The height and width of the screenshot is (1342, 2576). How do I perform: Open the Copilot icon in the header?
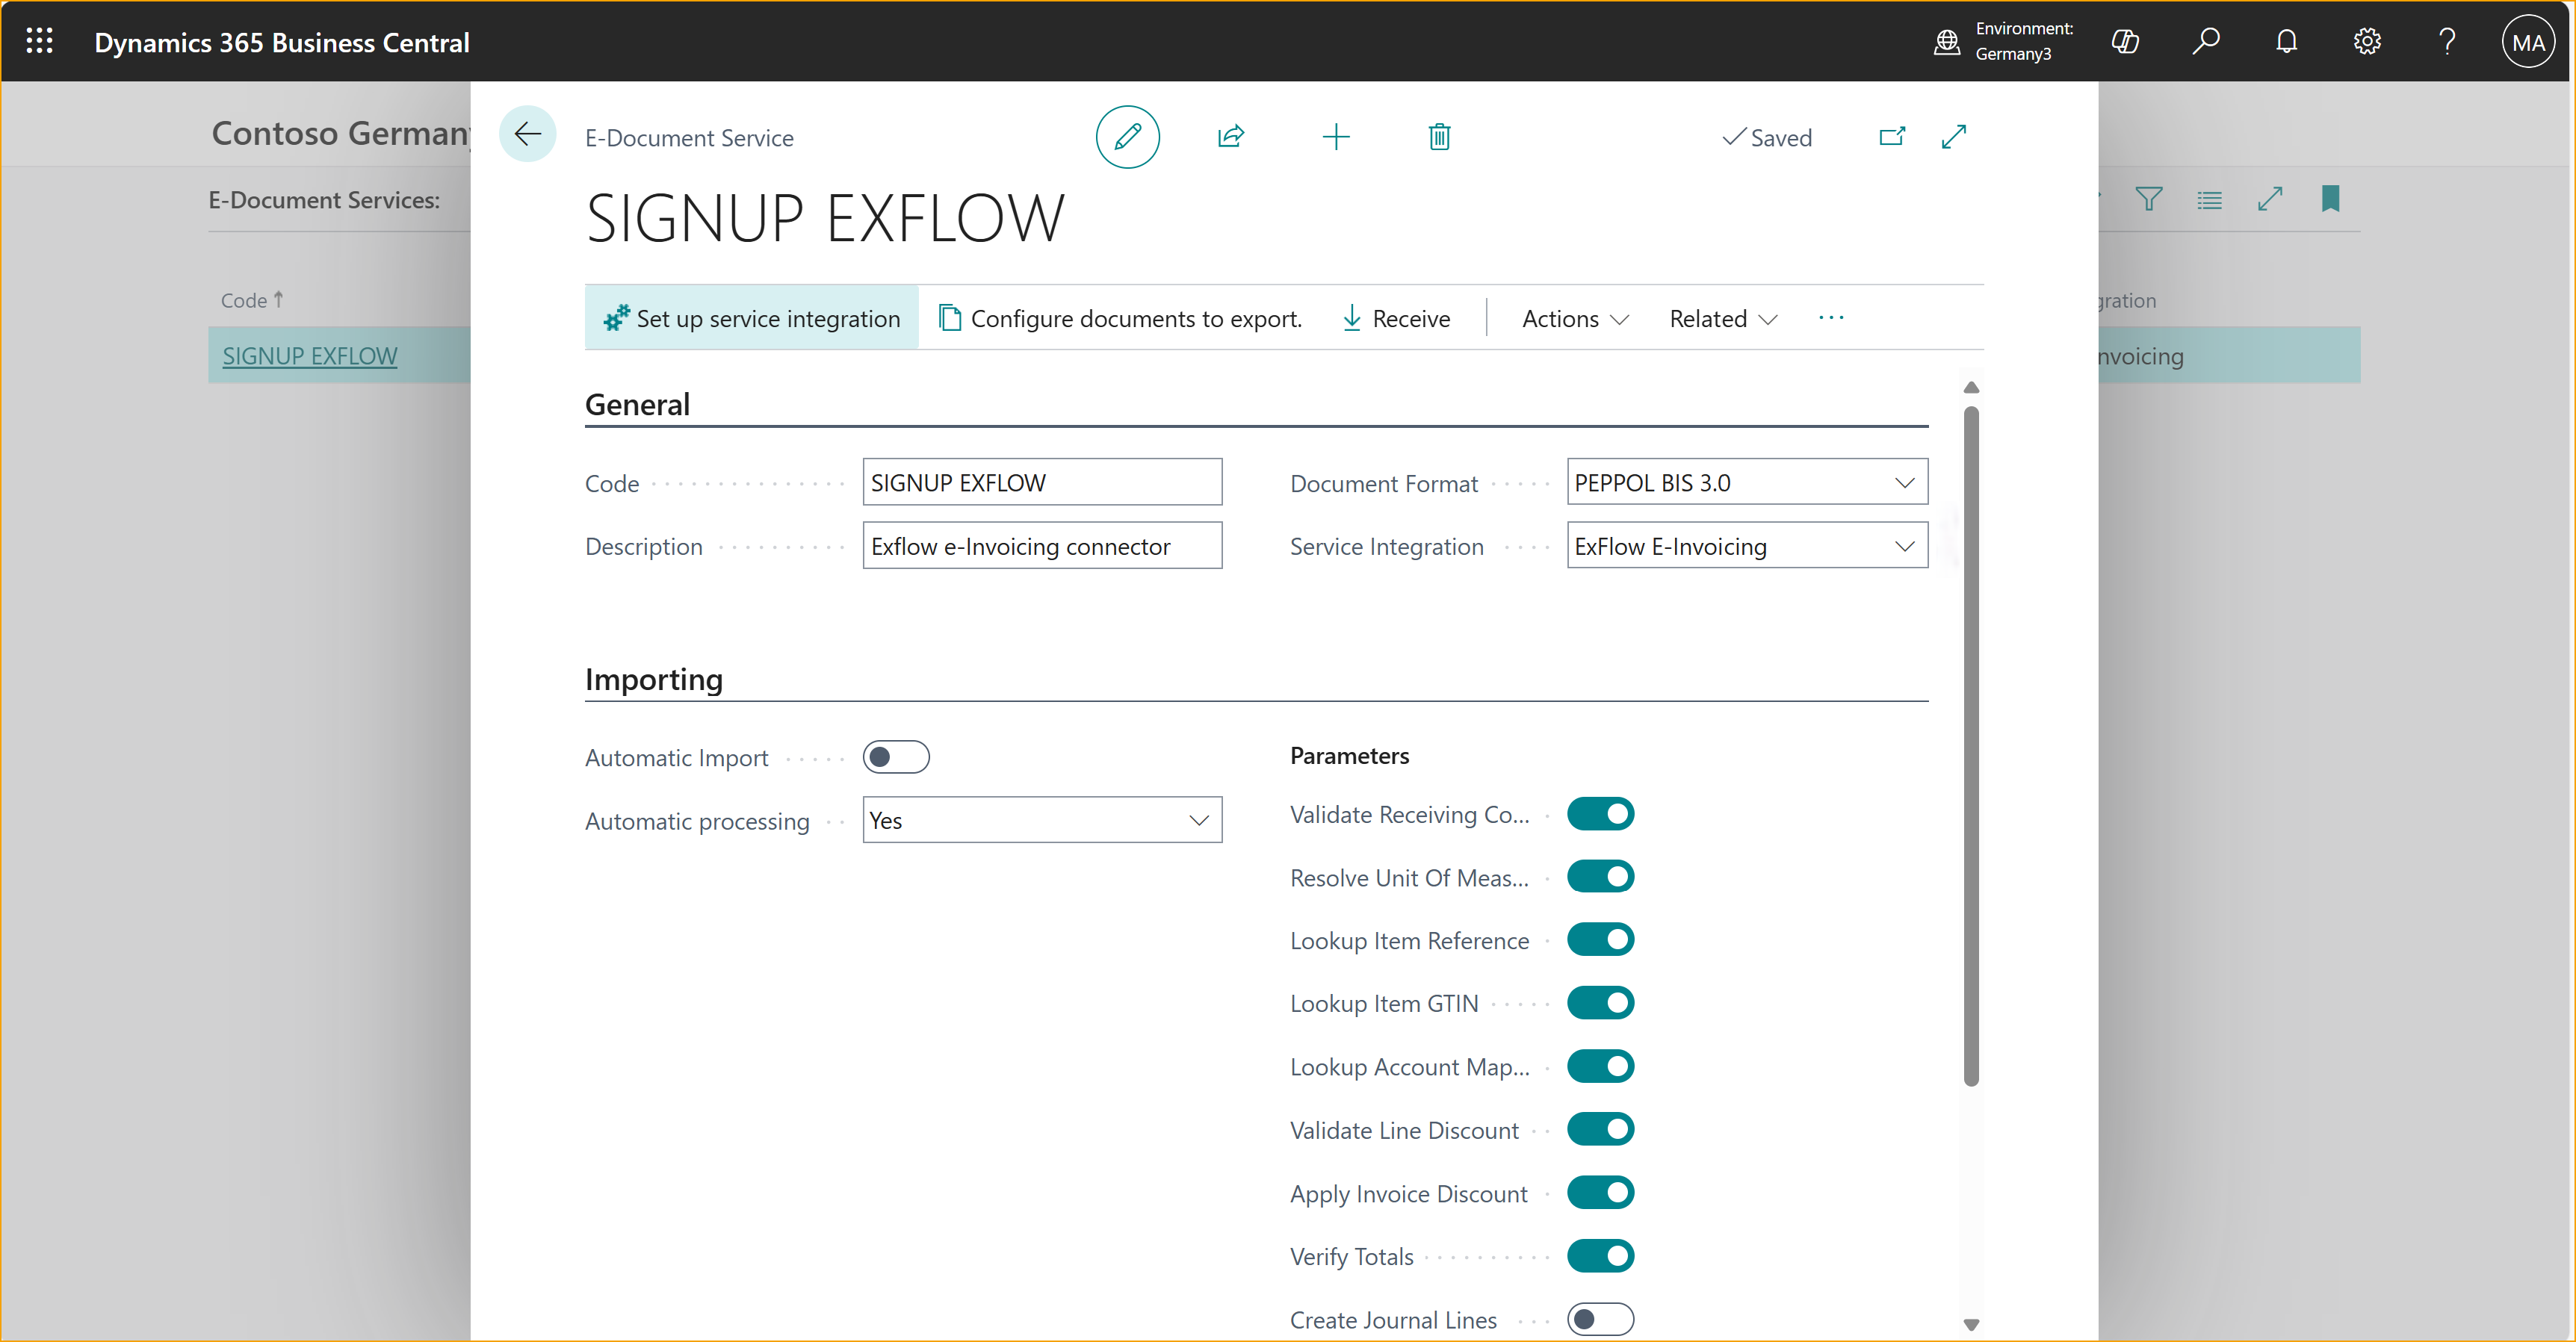(x=2126, y=41)
